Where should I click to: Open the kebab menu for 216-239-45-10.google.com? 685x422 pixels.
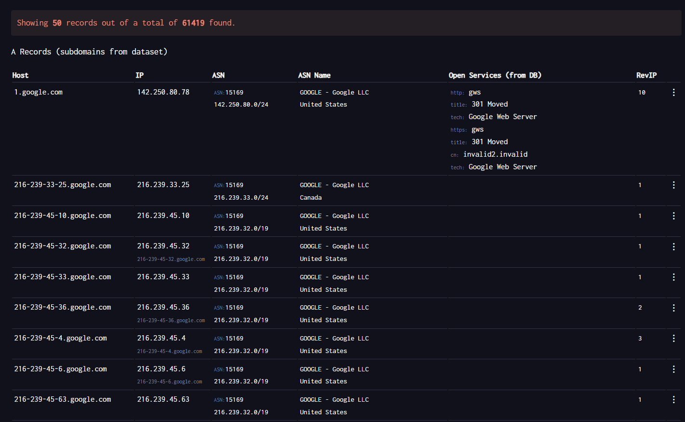(x=673, y=216)
